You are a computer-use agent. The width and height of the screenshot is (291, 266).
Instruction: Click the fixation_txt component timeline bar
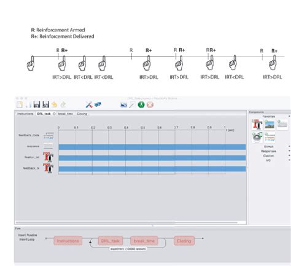[x=152, y=158]
